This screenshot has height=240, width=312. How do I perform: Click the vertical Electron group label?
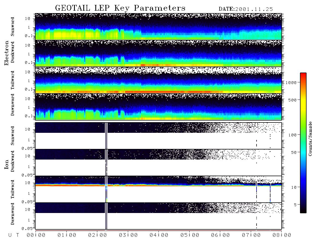click(x=6, y=53)
